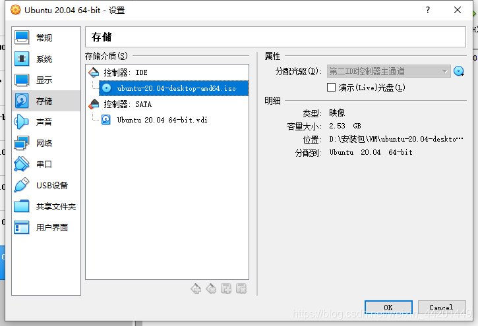Dismiss the dialog with Cancel
The image size is (478, 326).
(x=442, y=308)
